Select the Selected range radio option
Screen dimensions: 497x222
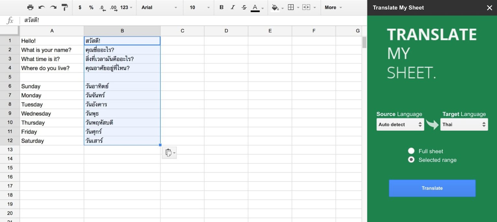click(x=411, y=160)
